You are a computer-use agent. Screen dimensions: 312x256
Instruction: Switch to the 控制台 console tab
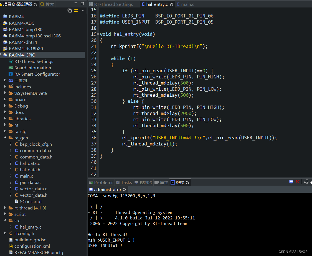click(143, 182)
